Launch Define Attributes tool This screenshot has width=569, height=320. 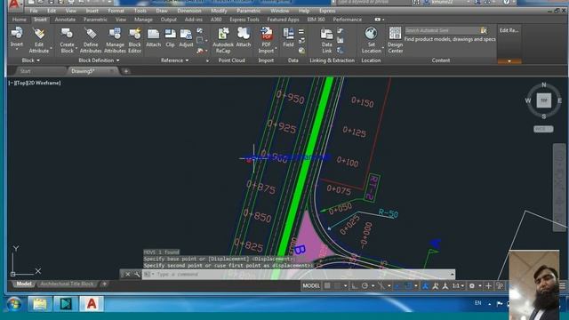click(x=91, y=40)
